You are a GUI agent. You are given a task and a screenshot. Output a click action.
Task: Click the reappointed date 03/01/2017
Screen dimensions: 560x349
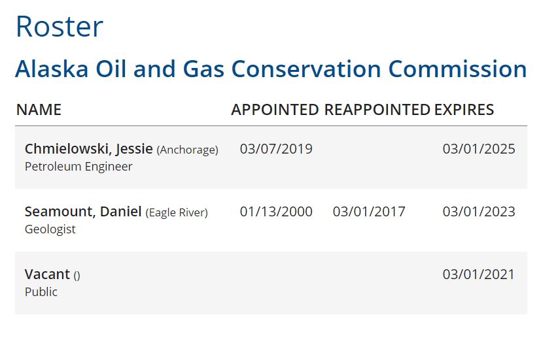tap(369, 212)
